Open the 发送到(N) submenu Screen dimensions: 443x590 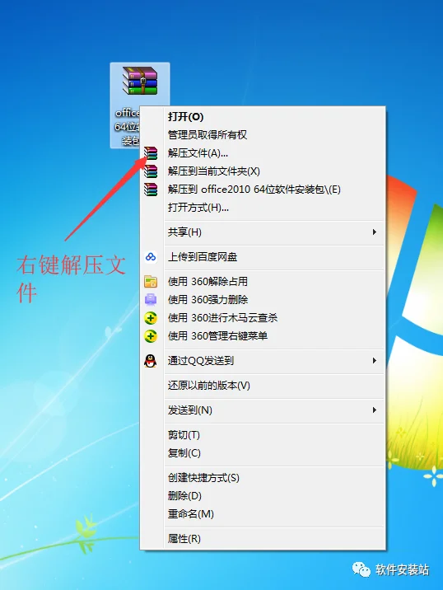pos(263,410)
